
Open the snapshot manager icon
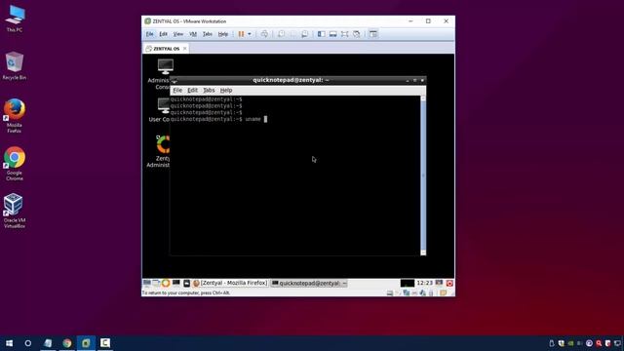tap(304, 34)
